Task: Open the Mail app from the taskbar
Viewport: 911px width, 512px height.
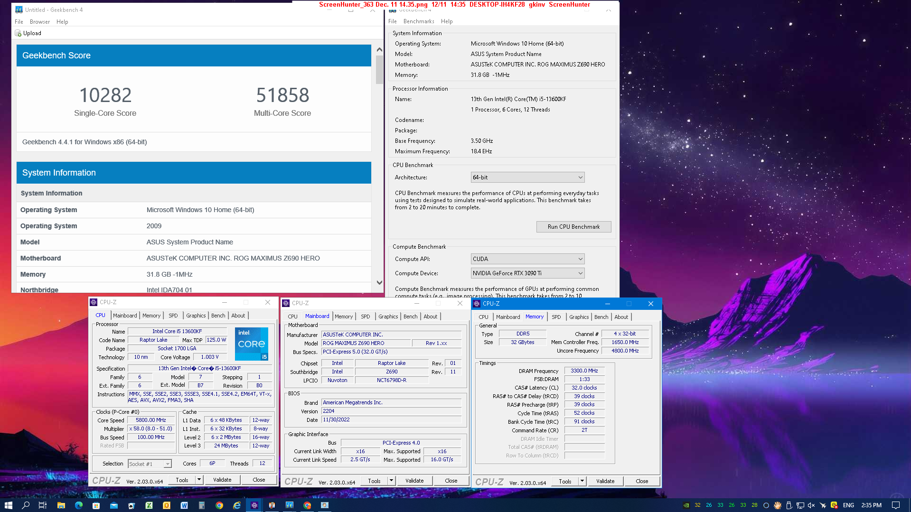Action: pos(114,505)
